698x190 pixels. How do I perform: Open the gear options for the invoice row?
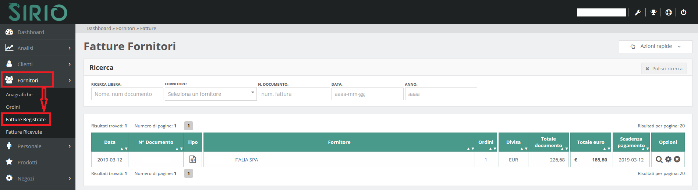[x=668, y=159]
